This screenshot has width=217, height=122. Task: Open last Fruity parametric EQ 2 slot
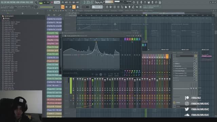pyautogui.click(x=181, y=76)
